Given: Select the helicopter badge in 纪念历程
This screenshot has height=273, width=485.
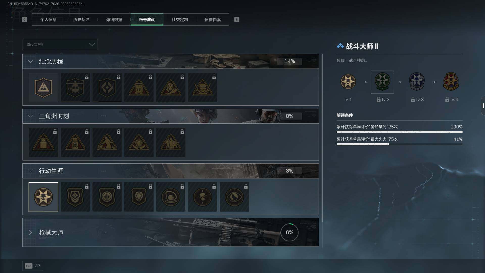Looking at the screenshot, I should pyautogui.click(x=75, y=87).
